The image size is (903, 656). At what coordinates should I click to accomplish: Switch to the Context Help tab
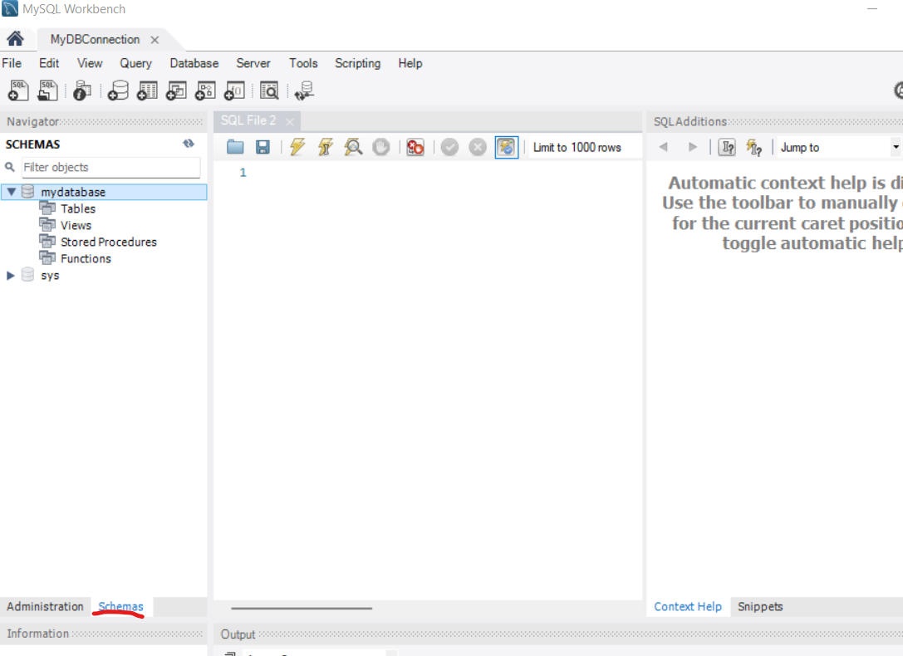tap(688, 606)
